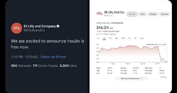
Task: Select the 1M chart range
Action: 110,38
